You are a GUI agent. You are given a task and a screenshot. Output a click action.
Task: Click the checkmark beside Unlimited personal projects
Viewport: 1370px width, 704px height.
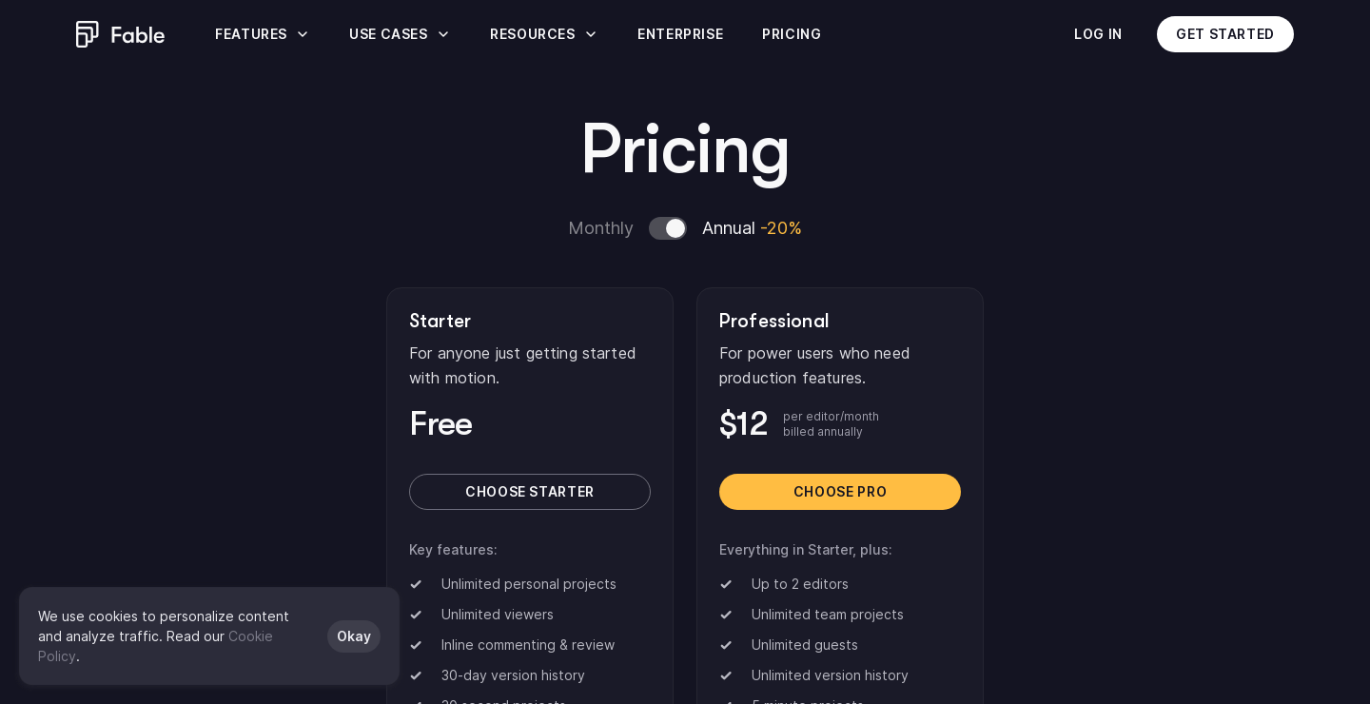[417, 584]
